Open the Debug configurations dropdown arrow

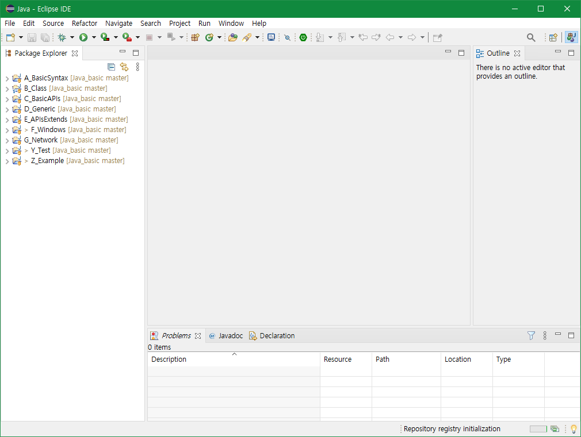point(72,37)
